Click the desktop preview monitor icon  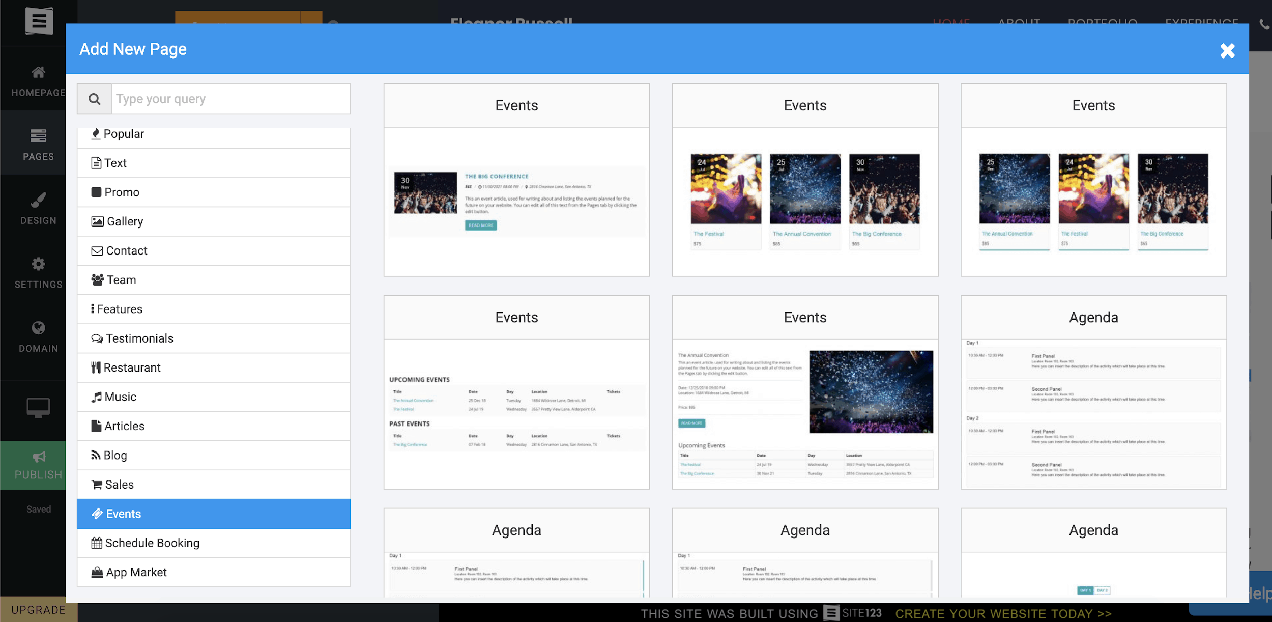click(x=38, y=408)
